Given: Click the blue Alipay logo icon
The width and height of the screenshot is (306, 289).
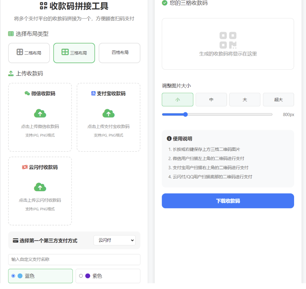Looking at the screenshot, I should pos(93,93).
